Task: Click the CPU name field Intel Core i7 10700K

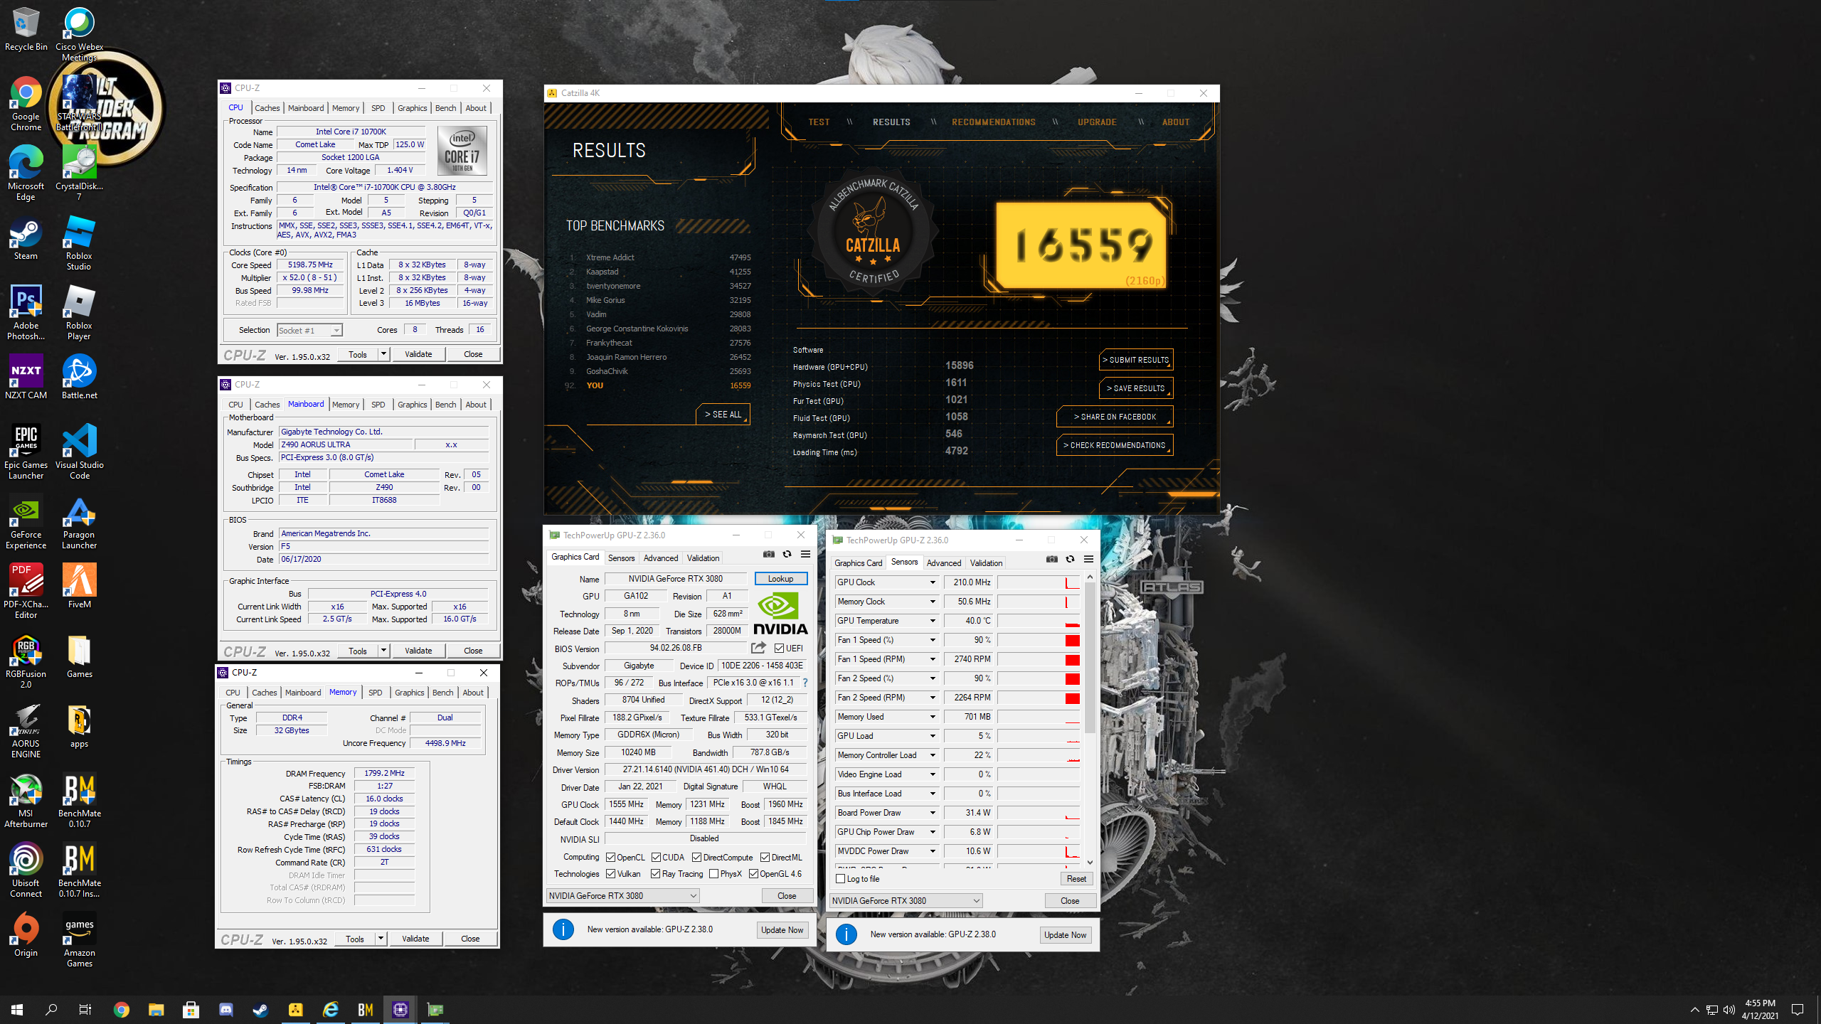Action: (351, 132)
